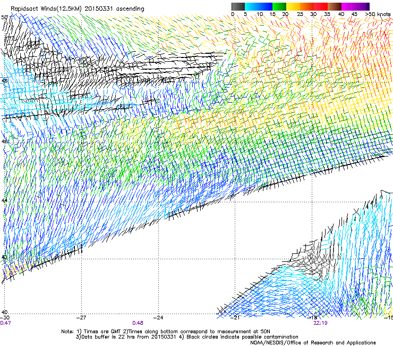Click the latitude axis label '46'
The image size is (393, 346).
4,141
